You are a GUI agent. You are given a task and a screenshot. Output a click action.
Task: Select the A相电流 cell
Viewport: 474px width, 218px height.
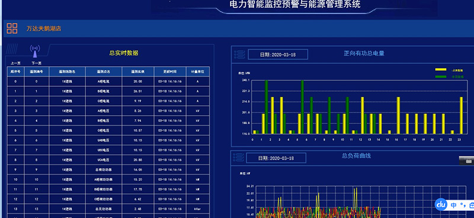pos(104,82)
